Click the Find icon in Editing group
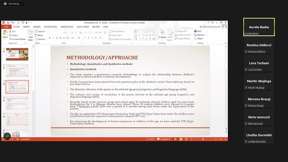This screenshot has height=162, width=288. point(198,31)
